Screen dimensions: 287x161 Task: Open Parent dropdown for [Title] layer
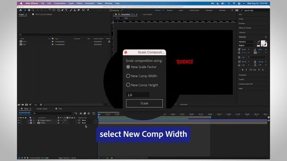tap(87, 123)
